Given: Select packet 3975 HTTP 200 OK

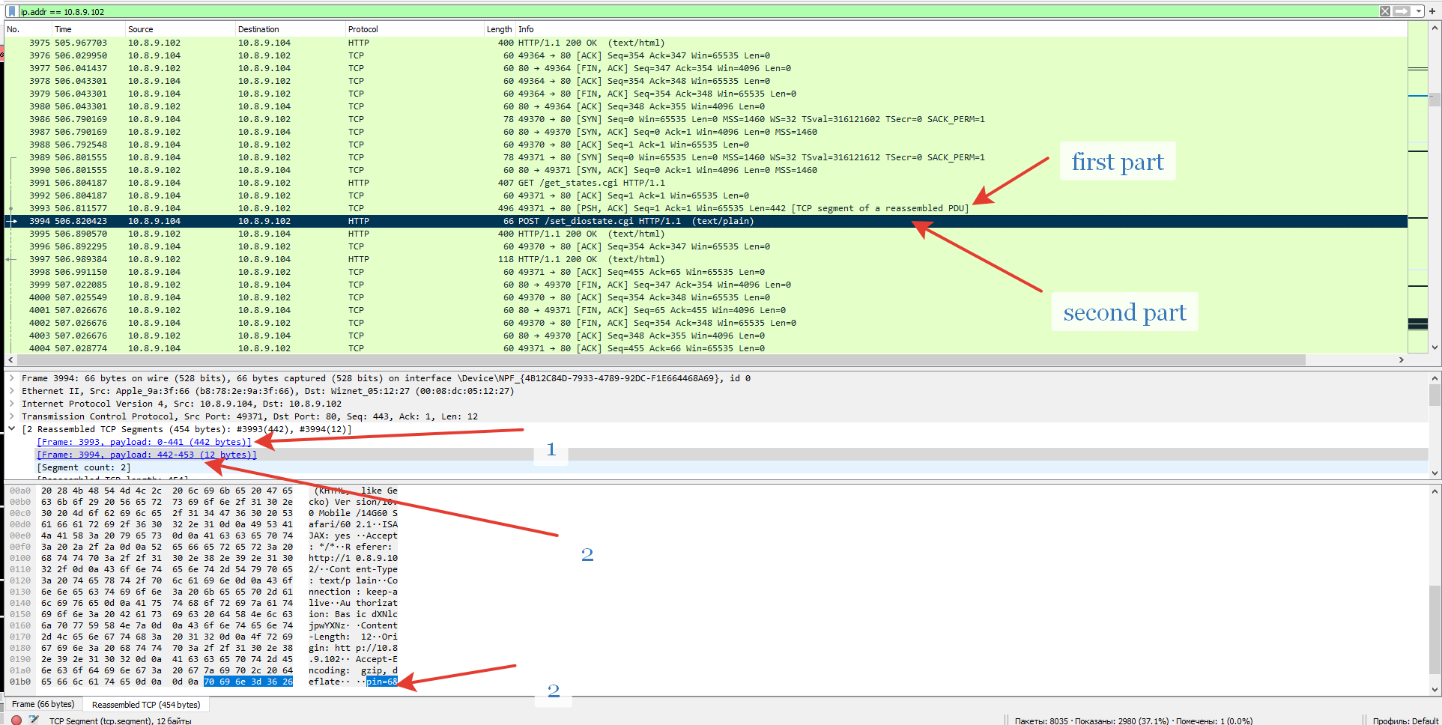Looking at the screenshot, I should click(x=706, y=43).
